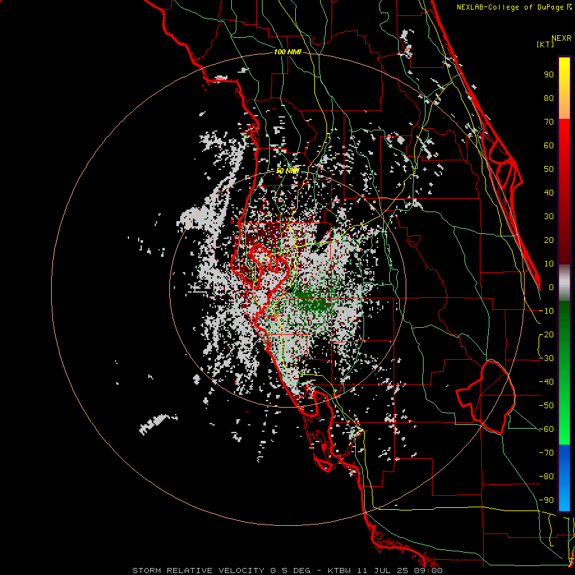
Task: Click the -30 value on velocity scale
Action: point(546,358)
